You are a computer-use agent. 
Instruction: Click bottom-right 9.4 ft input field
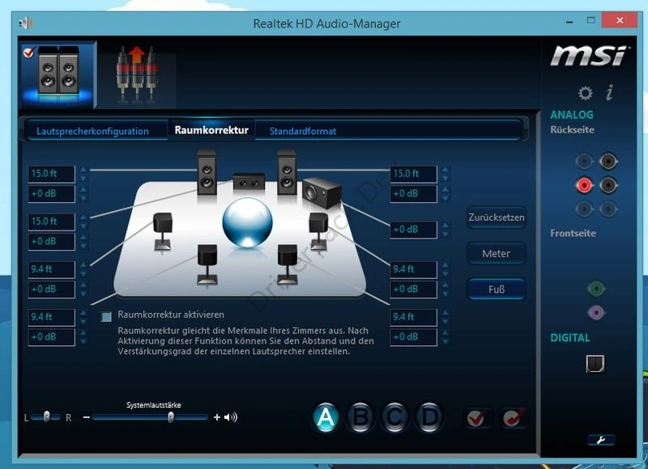pos(413,317)
